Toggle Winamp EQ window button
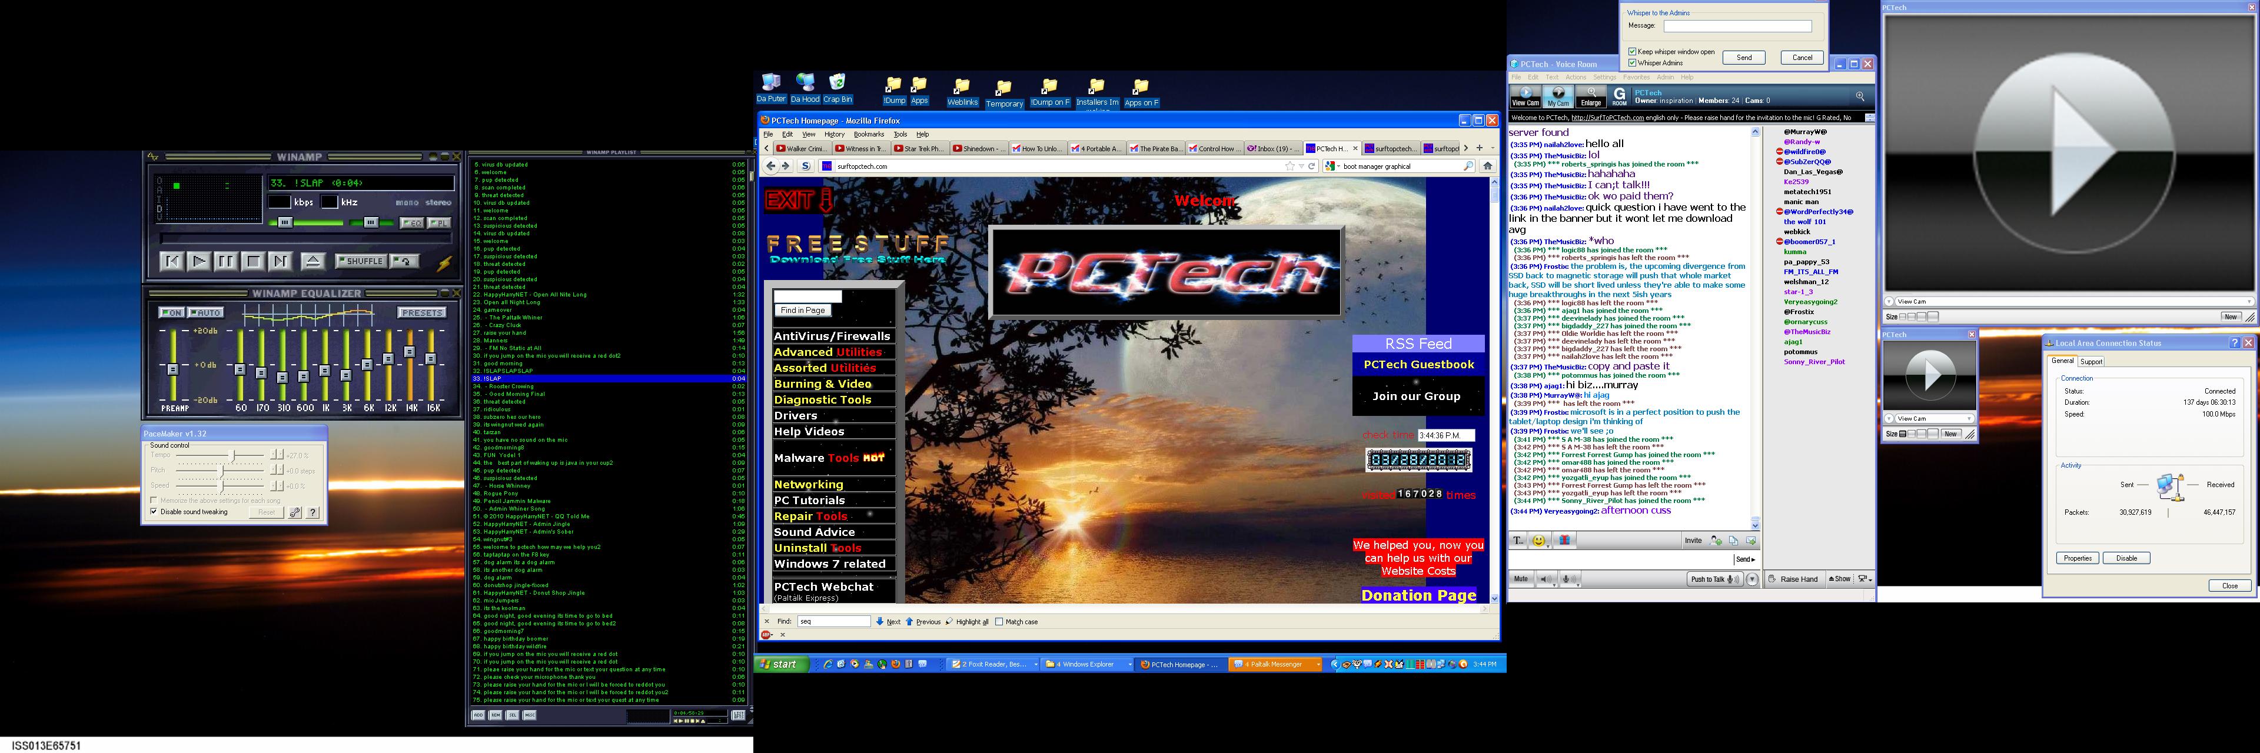2260x753 pixels. click(x=411, y=222)
